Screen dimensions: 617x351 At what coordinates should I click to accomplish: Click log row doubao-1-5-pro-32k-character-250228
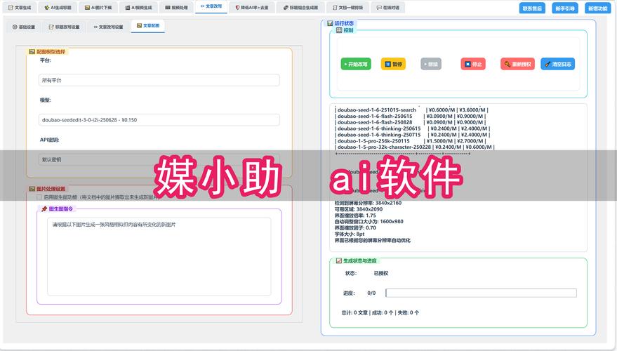point(415,147)
